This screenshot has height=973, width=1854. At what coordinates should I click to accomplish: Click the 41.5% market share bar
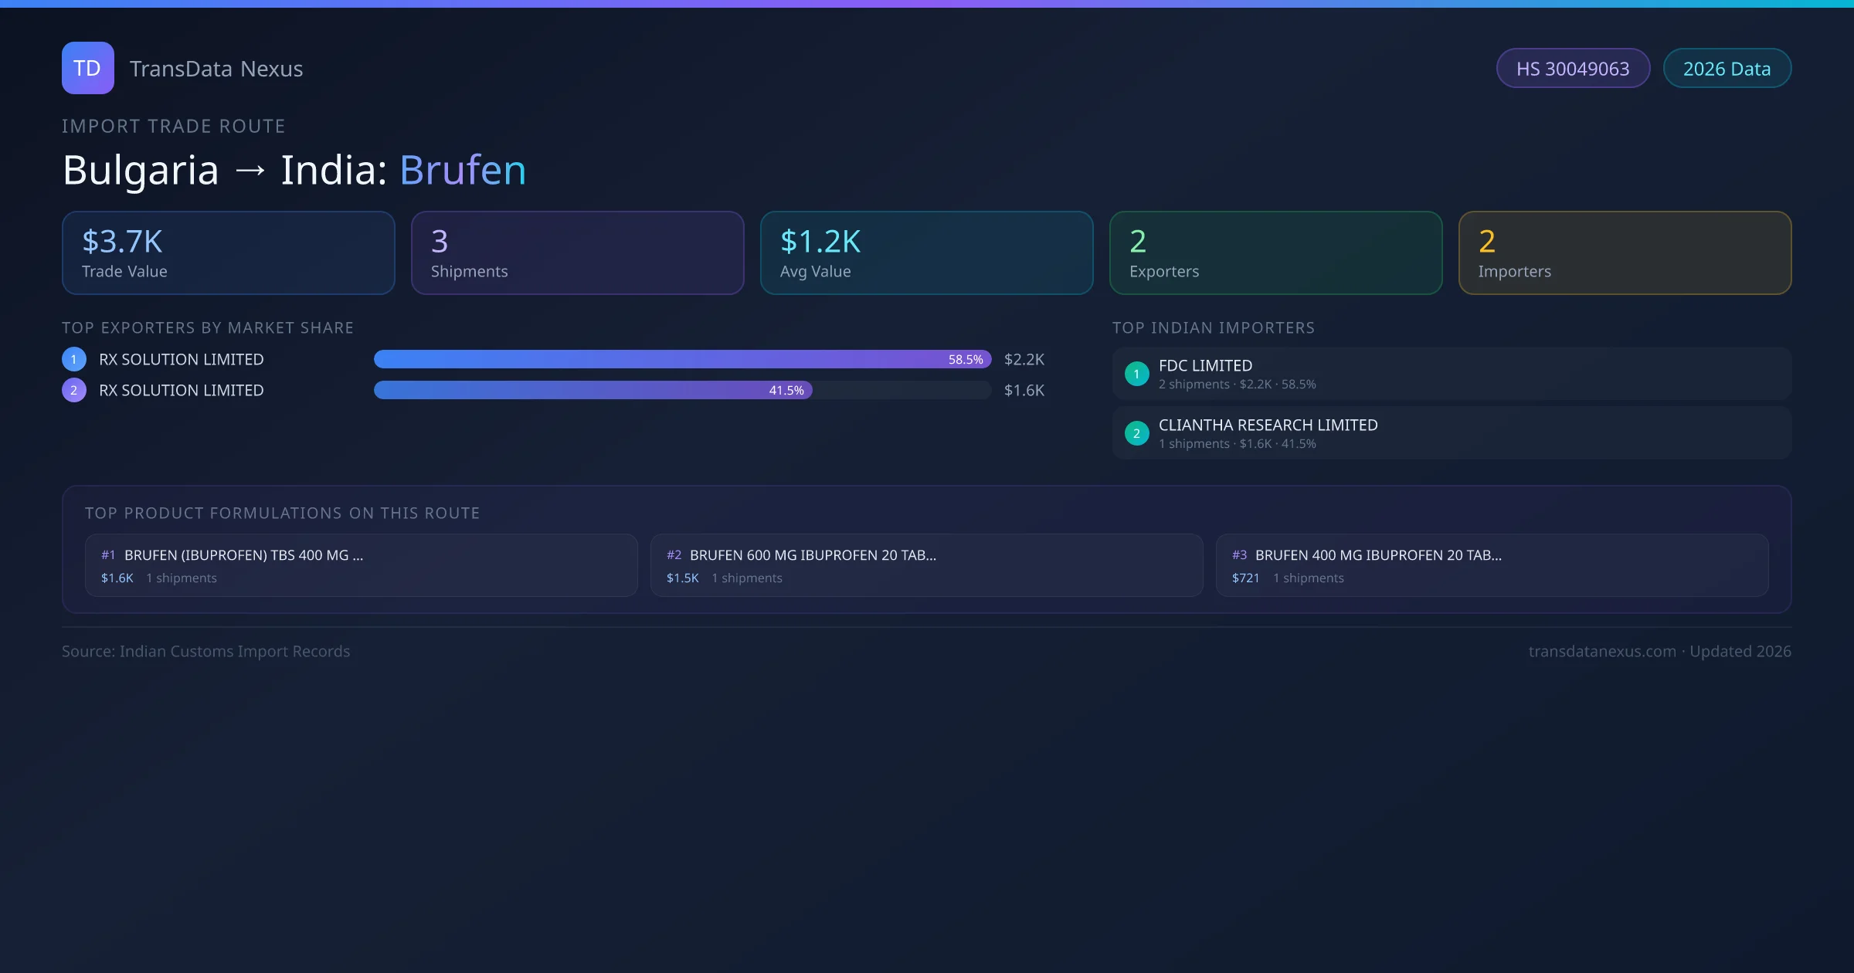(593, 390)
